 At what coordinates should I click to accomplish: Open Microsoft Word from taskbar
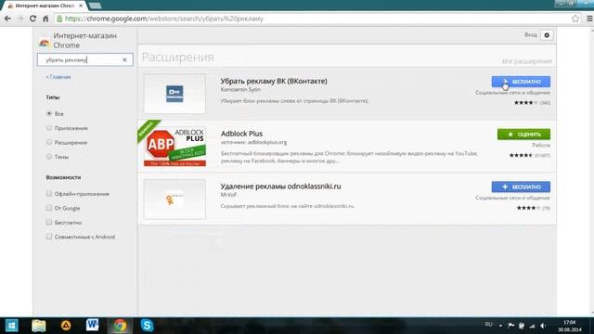(93, 326)
